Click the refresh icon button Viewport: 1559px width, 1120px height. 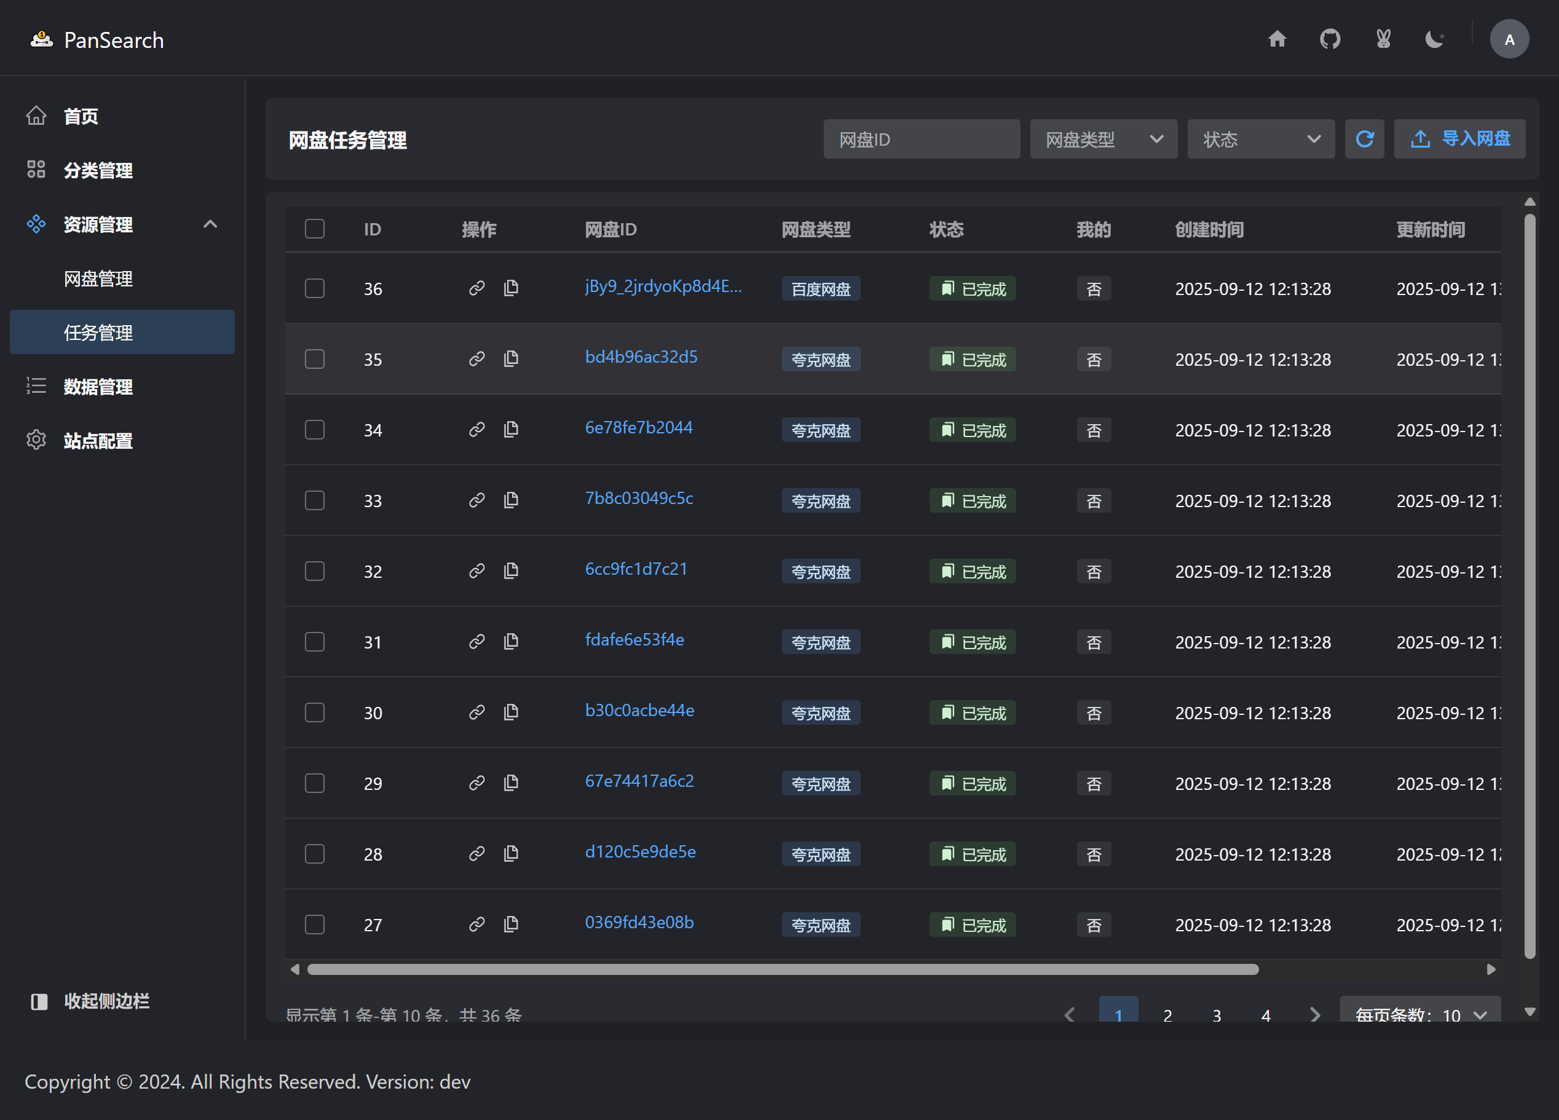1364,140
